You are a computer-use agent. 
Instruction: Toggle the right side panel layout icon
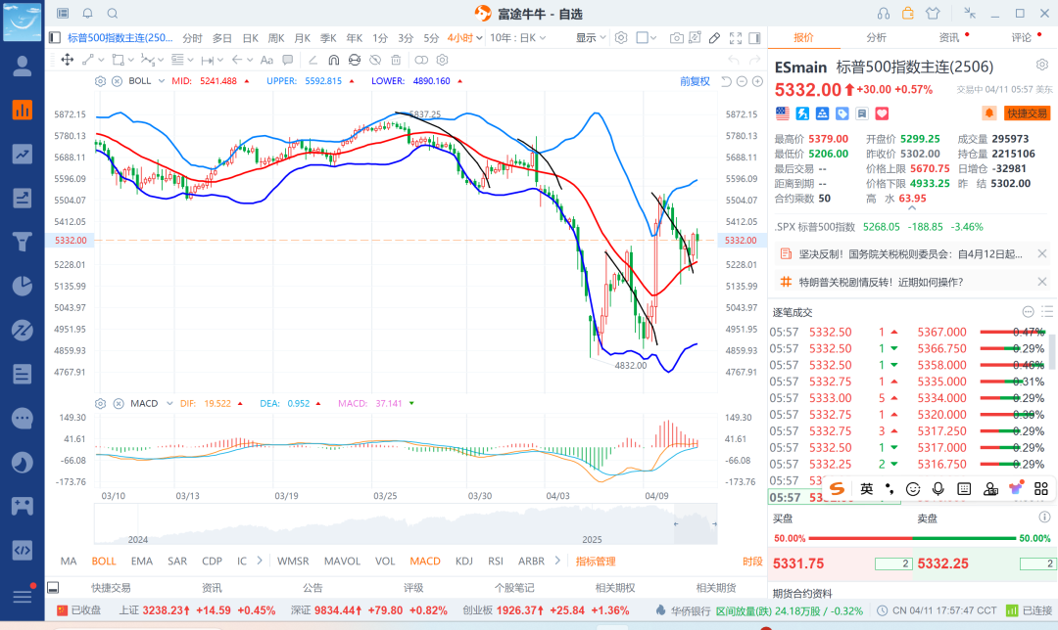pos(755,38)
